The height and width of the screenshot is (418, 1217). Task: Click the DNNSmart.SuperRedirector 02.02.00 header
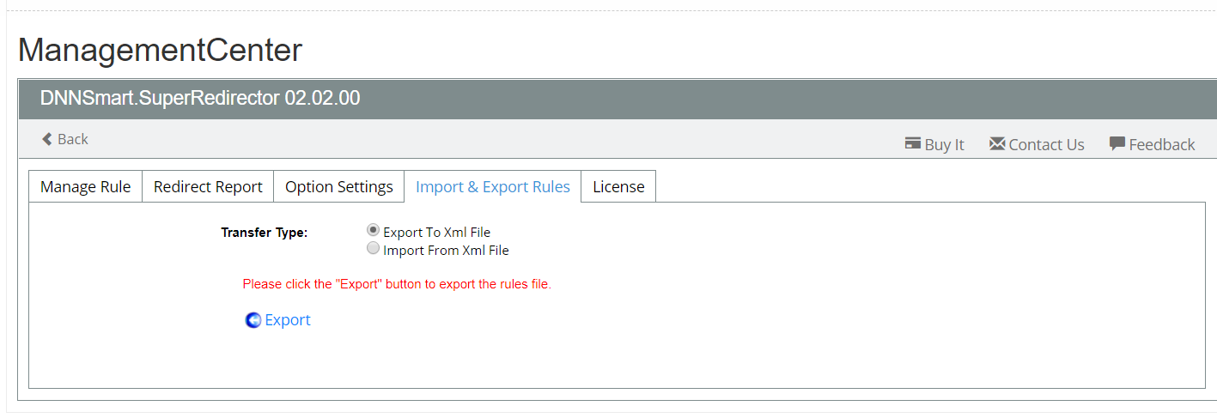tap(200, 98)
